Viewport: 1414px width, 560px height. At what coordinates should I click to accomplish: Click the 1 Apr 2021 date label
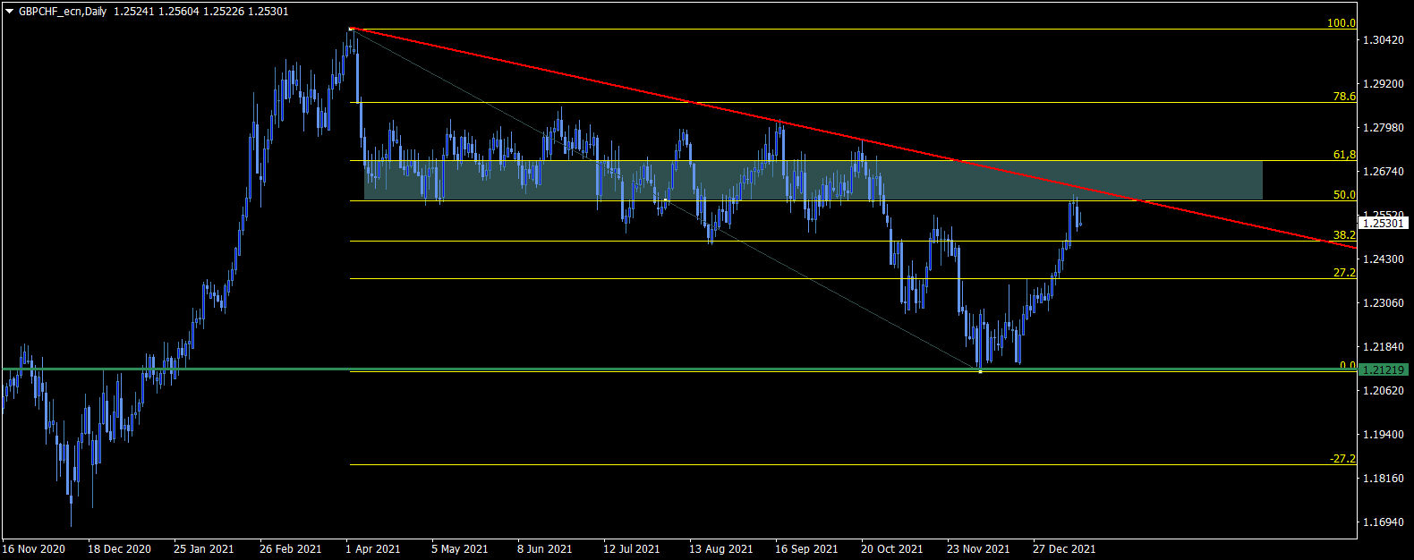374,549
